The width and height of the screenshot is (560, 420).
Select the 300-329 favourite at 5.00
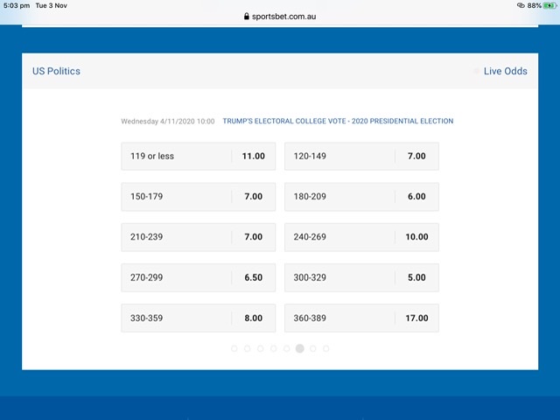(x=361, y=277)
